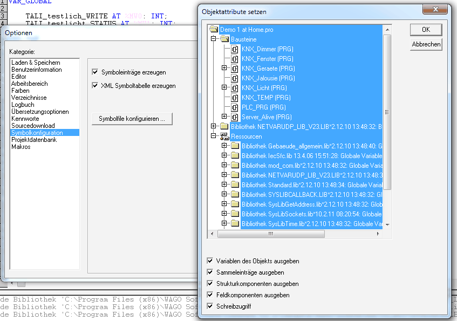
Task: Open the Projektdatenbank category
Action: coord(33,140)
